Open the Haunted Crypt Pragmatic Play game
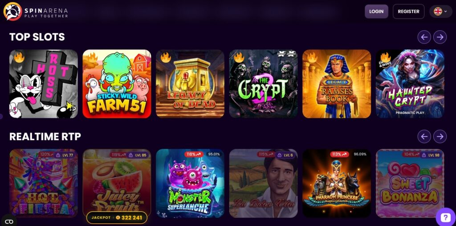This screenshot has height=226, width=456. (410, 84)
